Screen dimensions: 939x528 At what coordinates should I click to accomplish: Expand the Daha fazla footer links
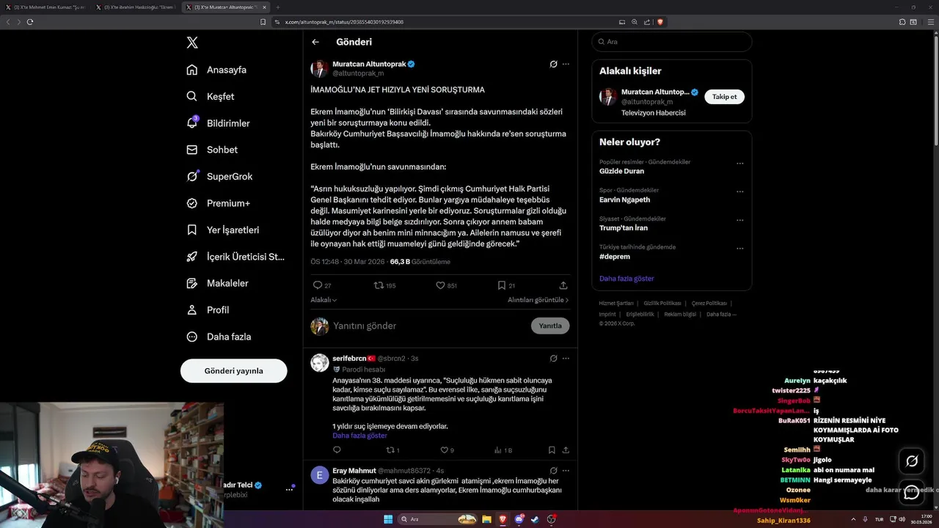(721, 314)
